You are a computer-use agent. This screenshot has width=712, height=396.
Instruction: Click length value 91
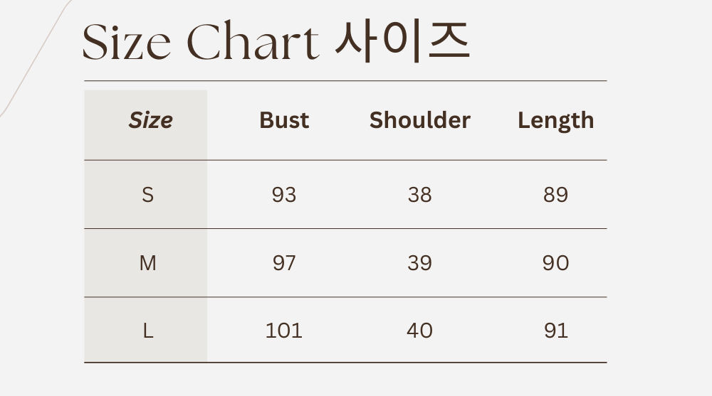[x=555, y=331]
